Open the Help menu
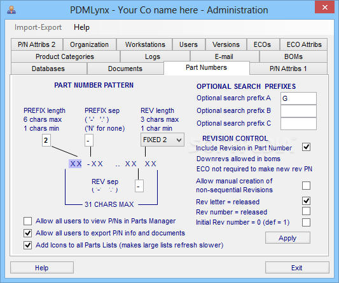This screenshot has height=283, width=339. click(81, 27)
